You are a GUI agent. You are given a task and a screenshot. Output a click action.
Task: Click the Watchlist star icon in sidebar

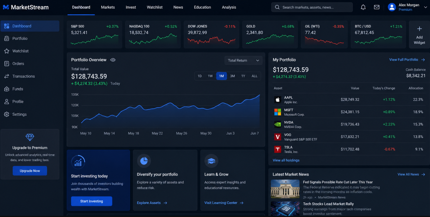[7, 51]
